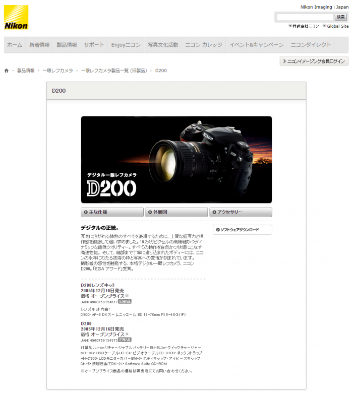Click the chevron icon on login button
The image size is (353, 393).
[x=284, y=61]
